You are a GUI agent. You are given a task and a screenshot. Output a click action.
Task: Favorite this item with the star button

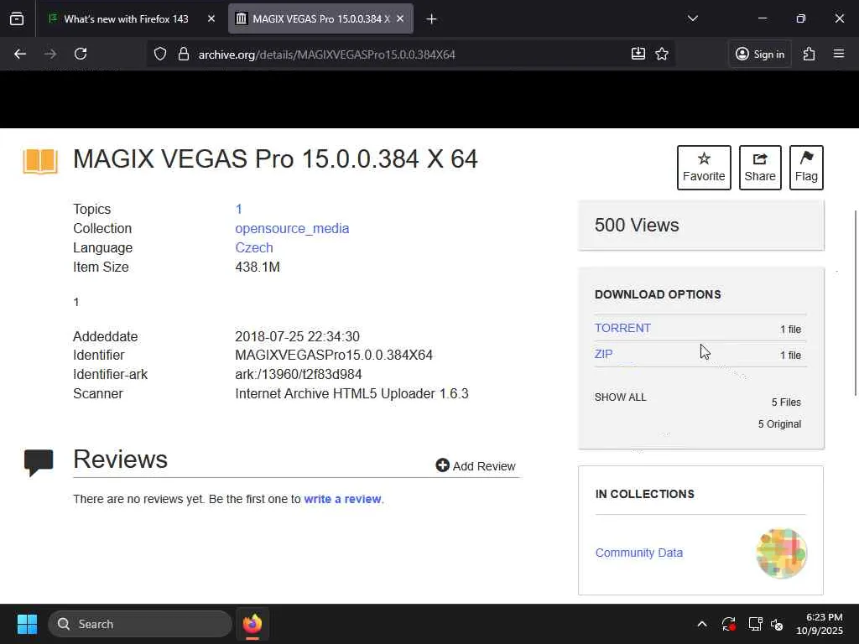click(704, 168)
